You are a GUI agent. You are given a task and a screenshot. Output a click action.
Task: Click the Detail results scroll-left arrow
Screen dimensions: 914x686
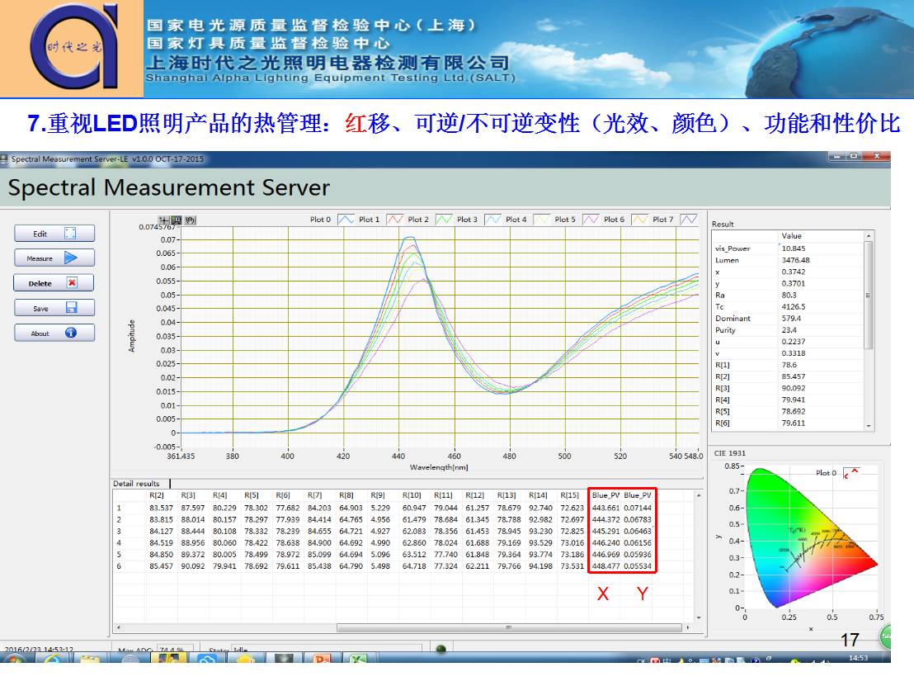(x=118, y=627)
